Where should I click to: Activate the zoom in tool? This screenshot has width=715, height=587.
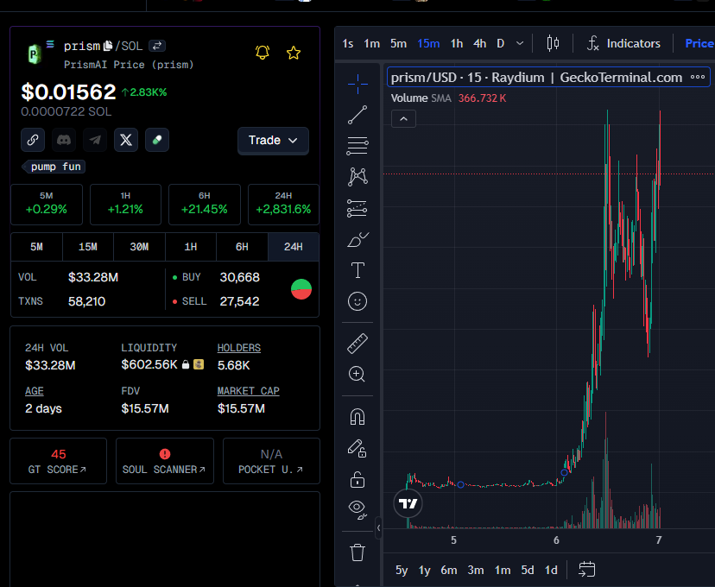click(x=357, y=374)
